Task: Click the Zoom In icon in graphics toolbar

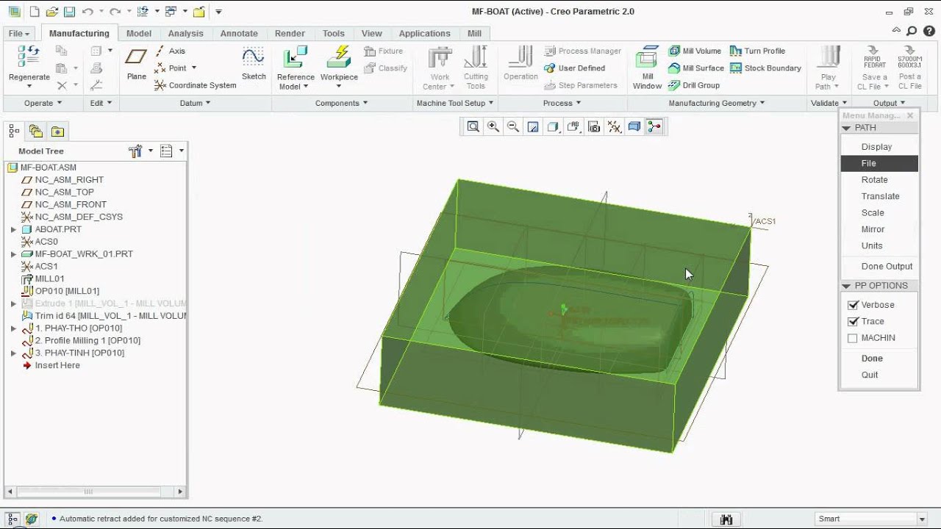Action: (493, 127)
